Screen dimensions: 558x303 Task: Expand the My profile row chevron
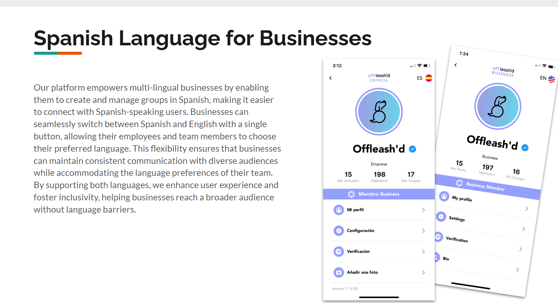(x=527, y=209)
